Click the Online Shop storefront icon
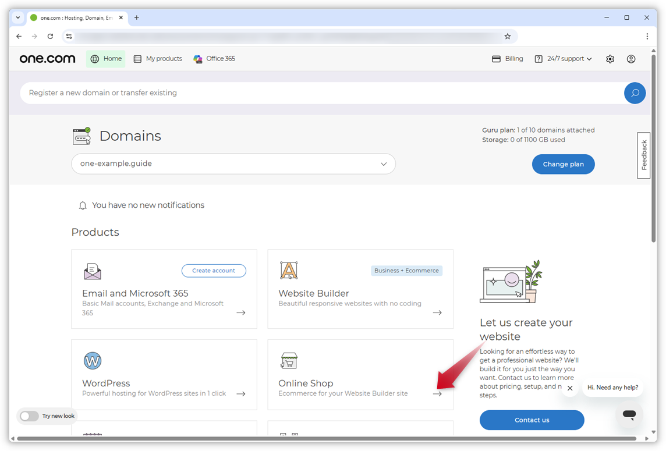Viewport: 666px width, 451px height. click(289, 361)
